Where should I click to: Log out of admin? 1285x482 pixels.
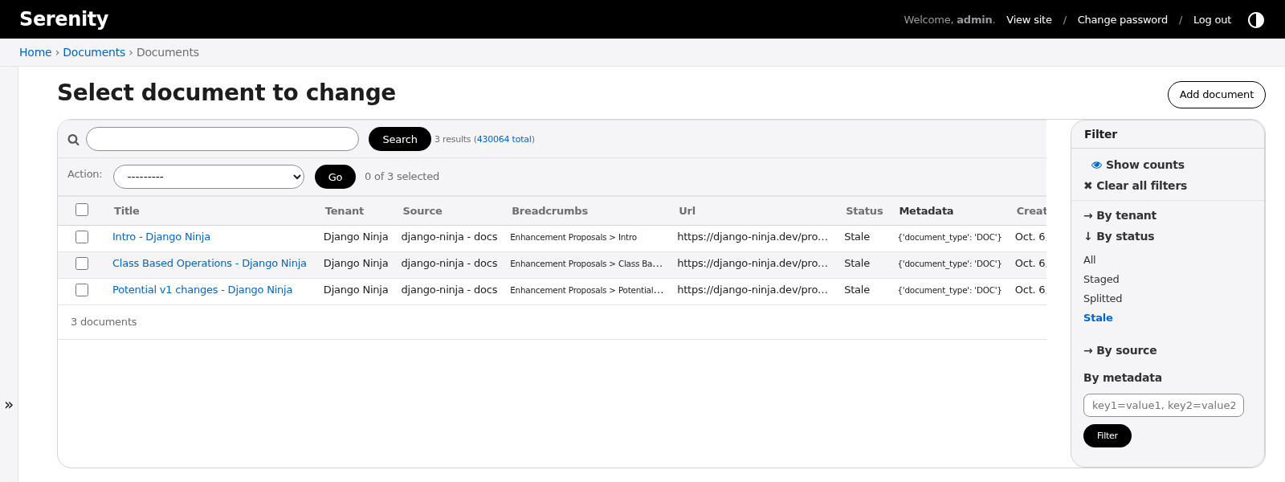pos(1212,20)
